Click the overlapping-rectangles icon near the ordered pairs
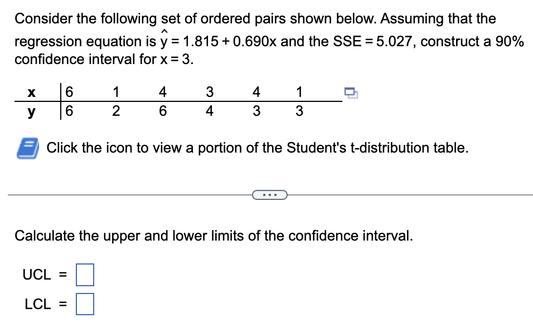Screen dimensions: 533x323 [352, 94]
